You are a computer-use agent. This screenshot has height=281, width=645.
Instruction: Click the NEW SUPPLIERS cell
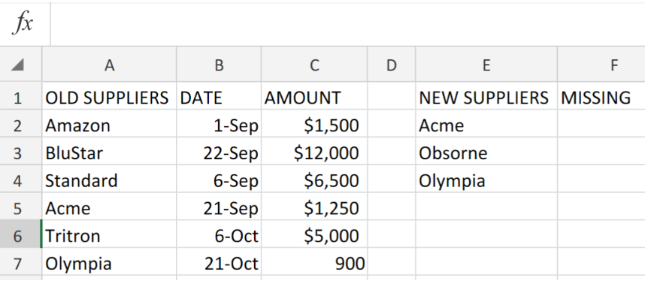(486, 98)
